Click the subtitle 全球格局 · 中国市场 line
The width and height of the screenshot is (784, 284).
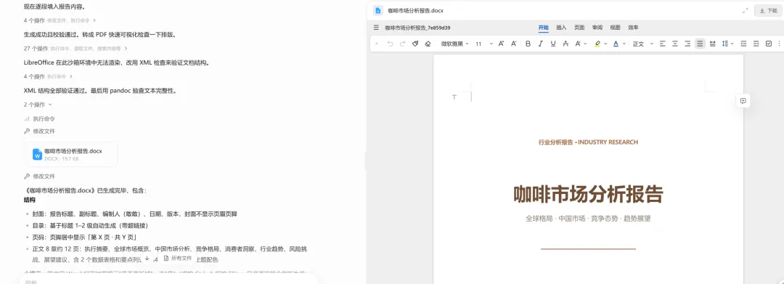588,219
